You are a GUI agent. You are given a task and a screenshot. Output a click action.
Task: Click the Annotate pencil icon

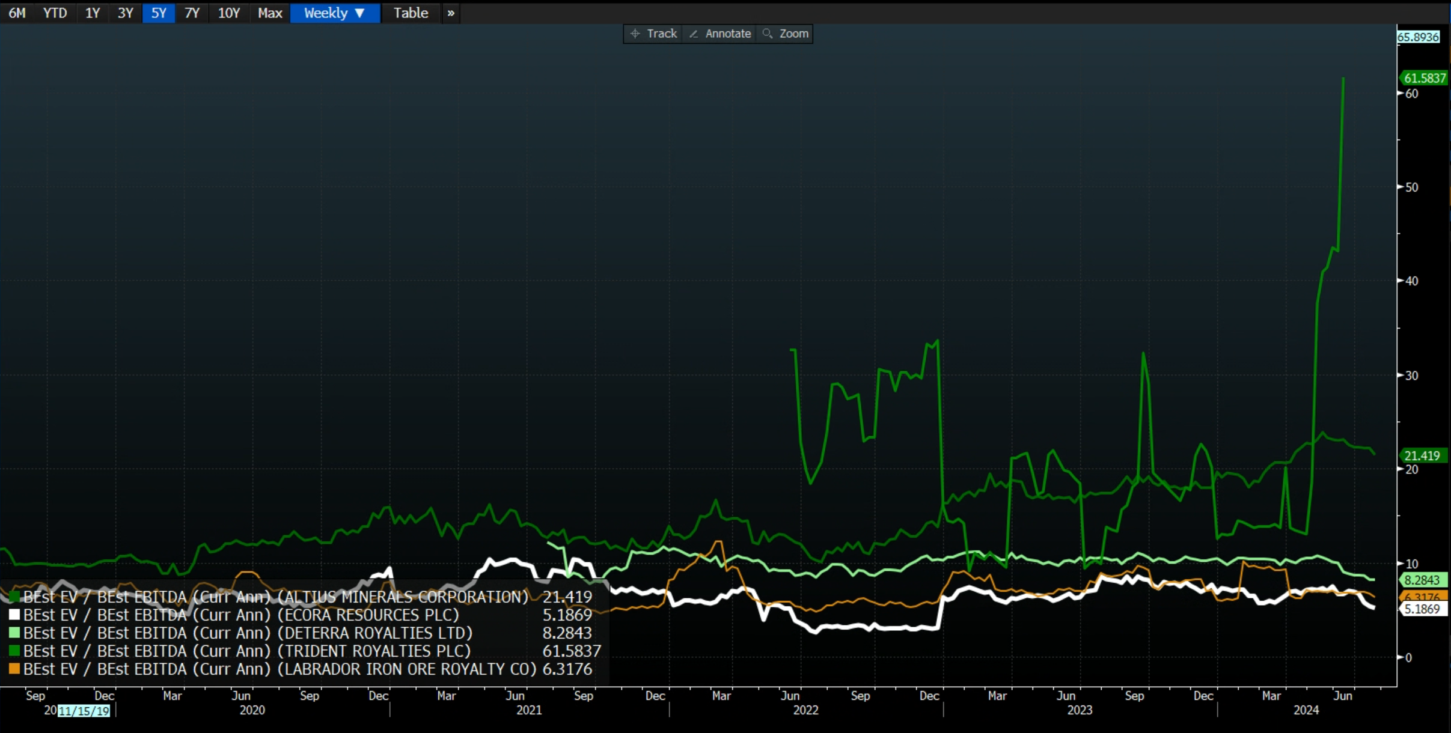click(693, 34)
